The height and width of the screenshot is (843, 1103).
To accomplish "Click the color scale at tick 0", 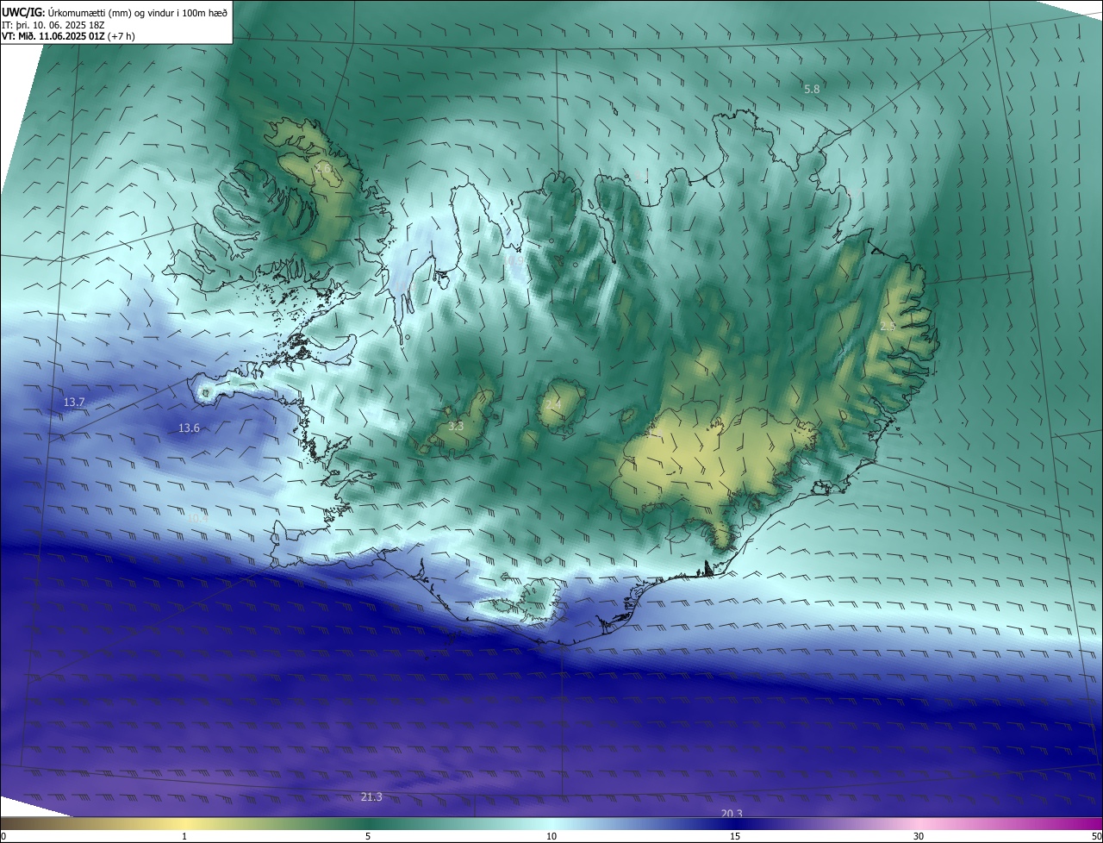I will coord(3,836).
